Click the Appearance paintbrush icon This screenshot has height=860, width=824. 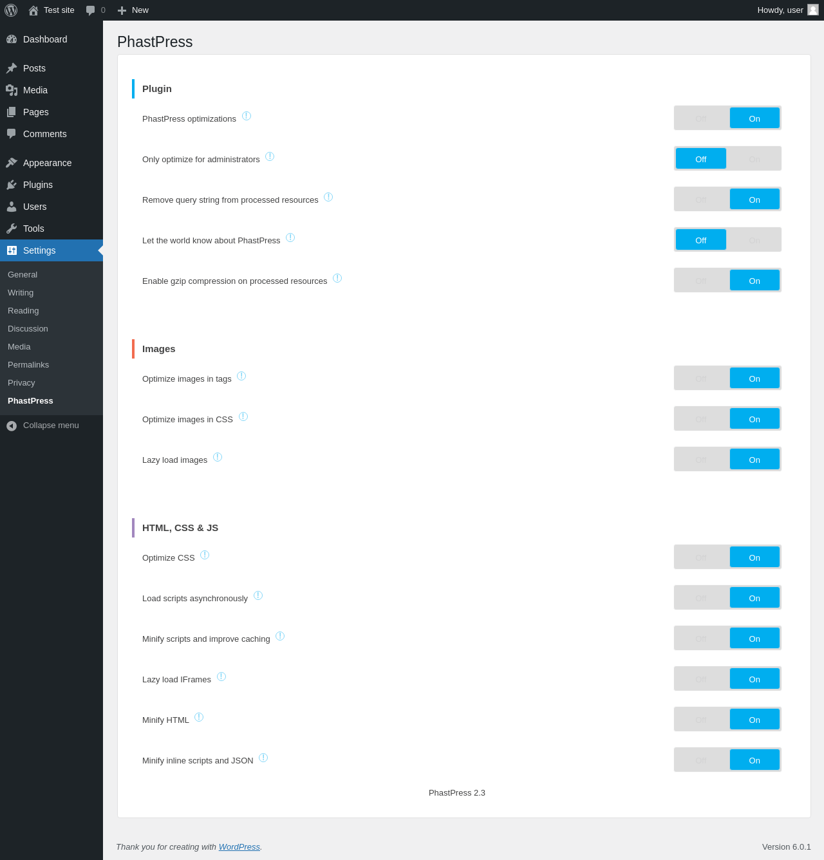coord(12,163)
